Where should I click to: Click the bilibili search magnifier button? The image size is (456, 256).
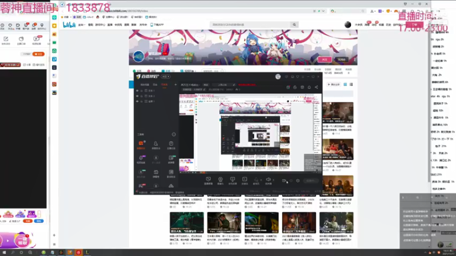coord(294,24)
